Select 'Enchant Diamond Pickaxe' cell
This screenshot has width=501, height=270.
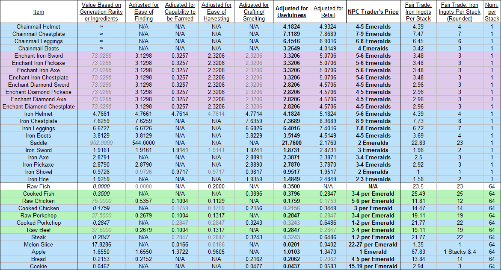pos(39,92)
